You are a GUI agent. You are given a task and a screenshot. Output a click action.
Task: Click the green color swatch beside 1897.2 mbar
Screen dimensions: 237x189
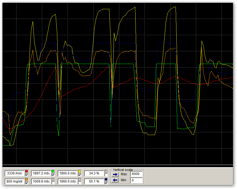click(x=53, y=171)
